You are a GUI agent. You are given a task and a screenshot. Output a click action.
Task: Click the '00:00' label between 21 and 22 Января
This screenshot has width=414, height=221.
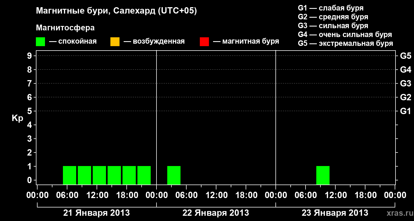click(x=156, y=195)
